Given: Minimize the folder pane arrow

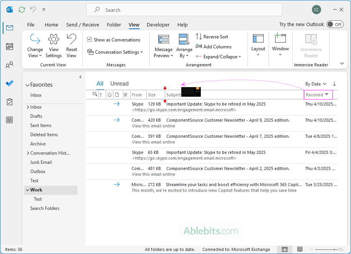Looking at the screenshot, I should pos(80,77).
